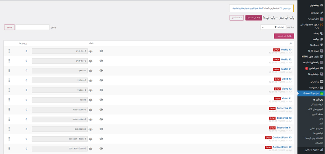This screenshot has width=325, height=154.
Task: Select the Green Popups sidebar menu
Action: click(x=311, y=94)
